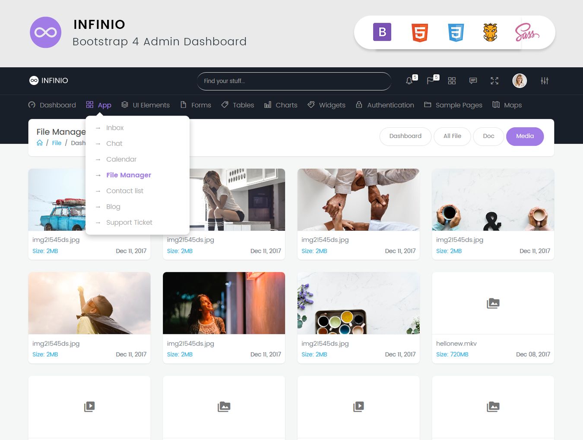Expand the Tables menu
This screenshot has height=440, width=583.
click(x=238, y=105)
